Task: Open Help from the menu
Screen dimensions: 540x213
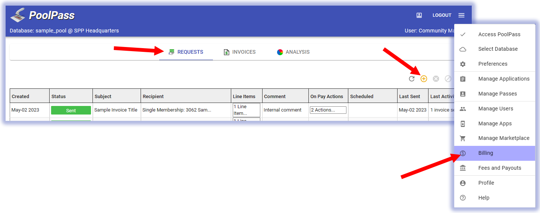Action: tap(495, 198)
